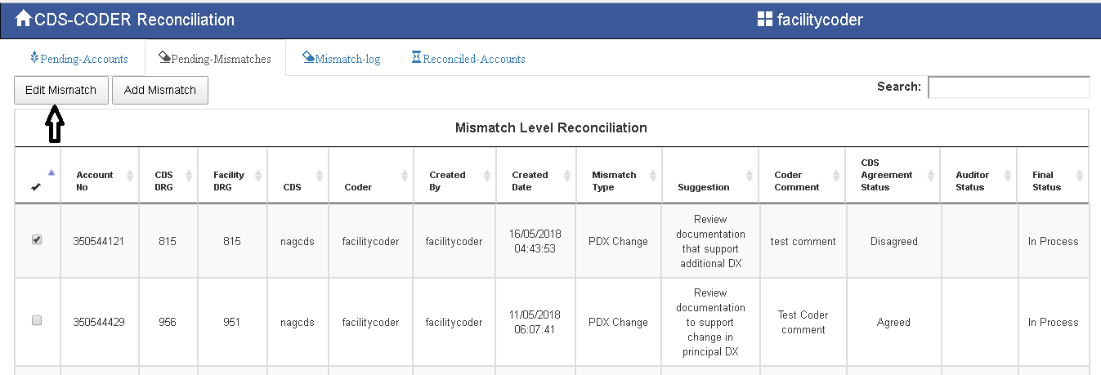Screen dimensions: 1101x375
Task: Switch to the Mismatch-log tab
Action: coord(347,59)
